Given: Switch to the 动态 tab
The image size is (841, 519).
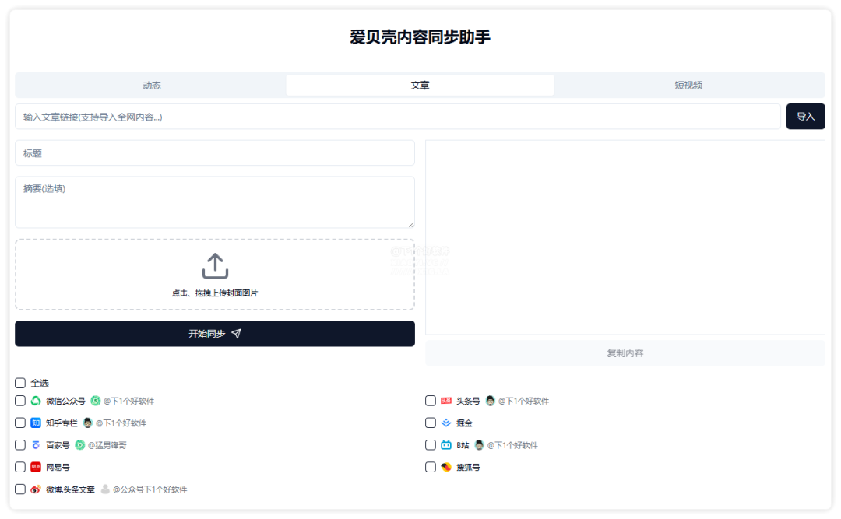Looking at the screenshot, I should [x=152, y=86].
